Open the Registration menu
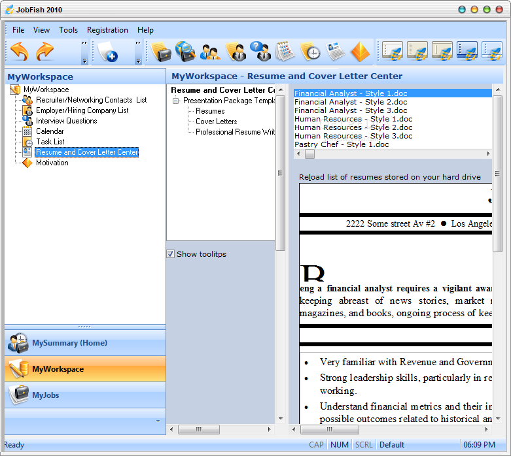Image resolution: width=511 pixels, height=456 pixels. click(107, 30)
